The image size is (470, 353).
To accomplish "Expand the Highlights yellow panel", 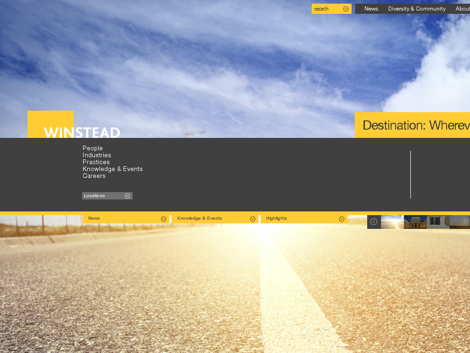I will [304, 219].
